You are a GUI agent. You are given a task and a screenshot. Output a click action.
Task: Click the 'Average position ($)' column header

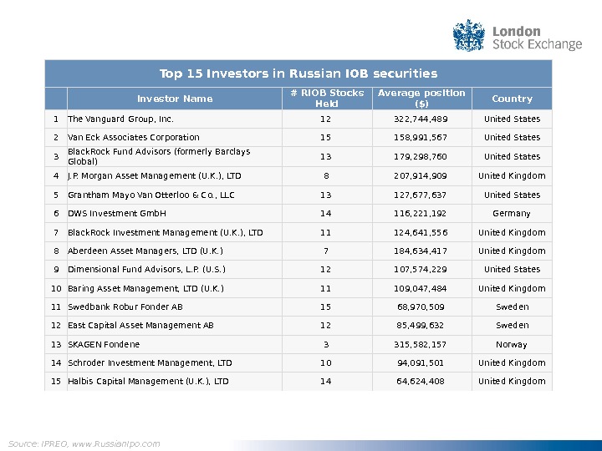pos(421,99)
